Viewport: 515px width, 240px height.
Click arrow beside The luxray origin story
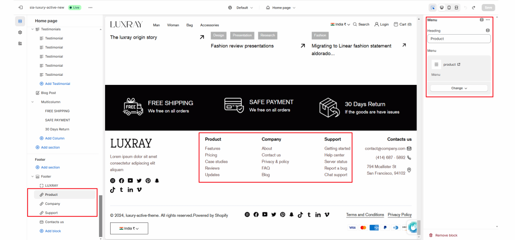pyautogui.click(x=202, y=37)
